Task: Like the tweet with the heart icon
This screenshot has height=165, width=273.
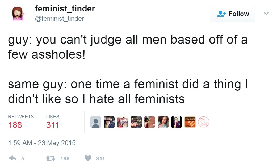Action: [x=88, y=158]
